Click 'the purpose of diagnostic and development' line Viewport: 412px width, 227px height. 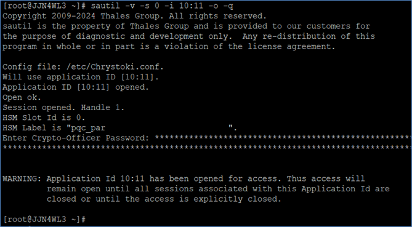[188, 36]
